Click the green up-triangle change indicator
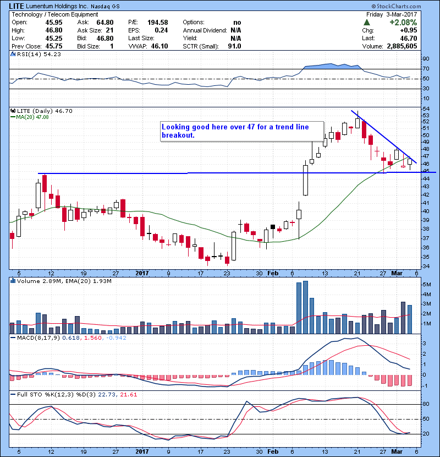This screenshot has height=457, width=440. pyautogui.click(x=367, y=23)
